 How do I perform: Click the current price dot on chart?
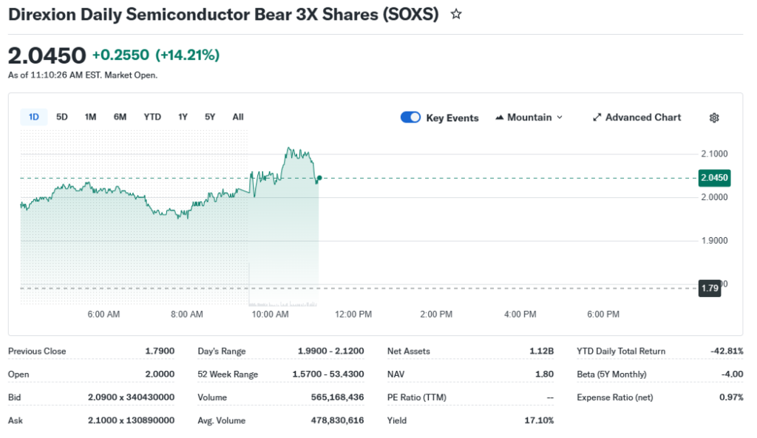coord(319,178)
